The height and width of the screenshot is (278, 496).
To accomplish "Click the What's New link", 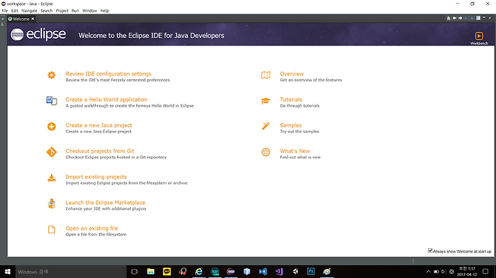I will pos(295,151).
